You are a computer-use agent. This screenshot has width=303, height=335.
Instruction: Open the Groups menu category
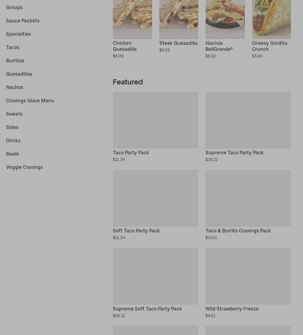(x=14, y=7)
